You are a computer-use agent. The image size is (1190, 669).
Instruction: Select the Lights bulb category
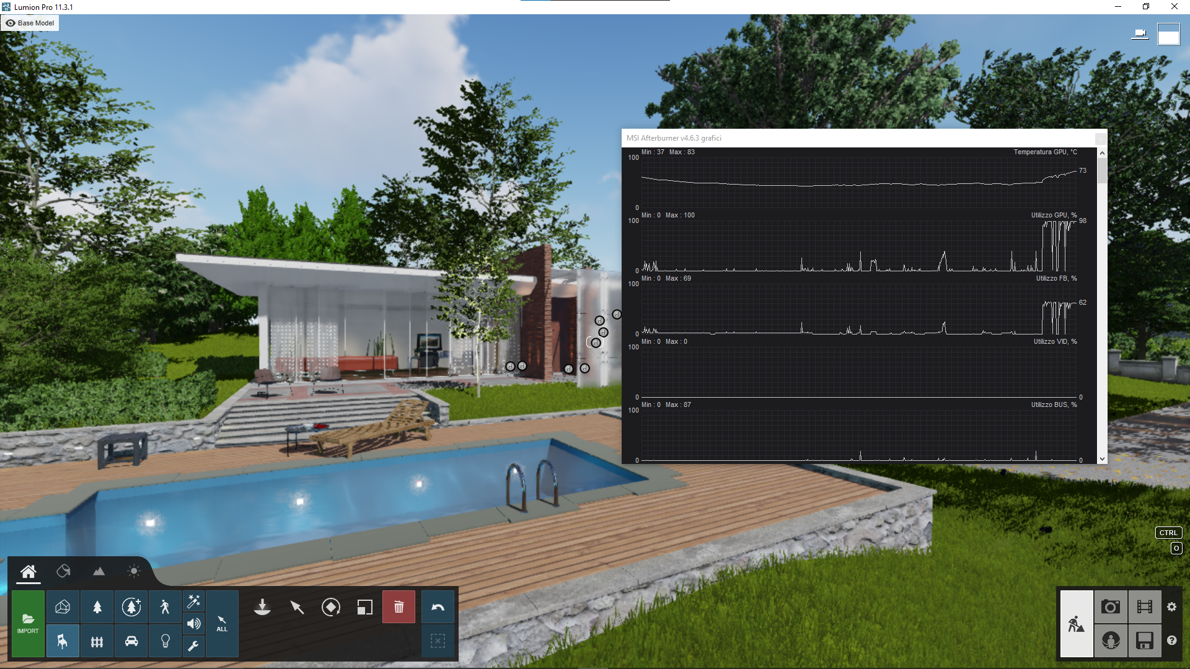tap(165, 641)
